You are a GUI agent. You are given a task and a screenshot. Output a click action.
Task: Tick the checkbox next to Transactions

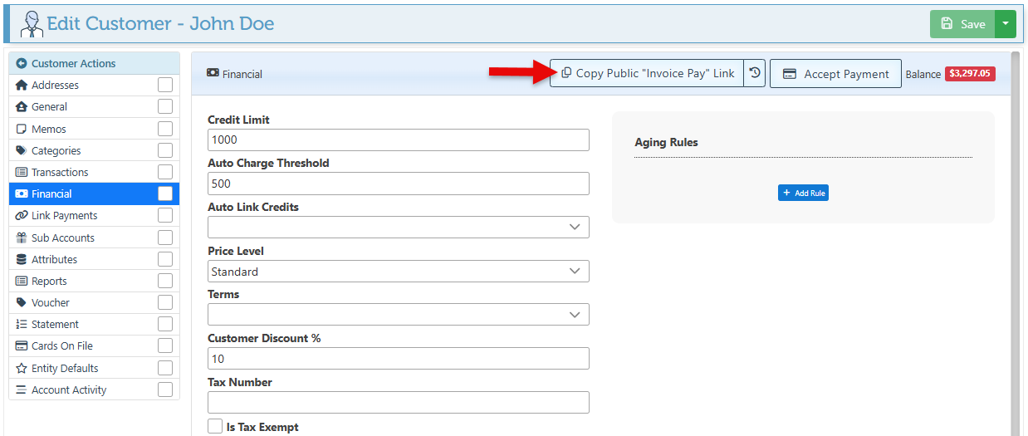click(165, 172)
